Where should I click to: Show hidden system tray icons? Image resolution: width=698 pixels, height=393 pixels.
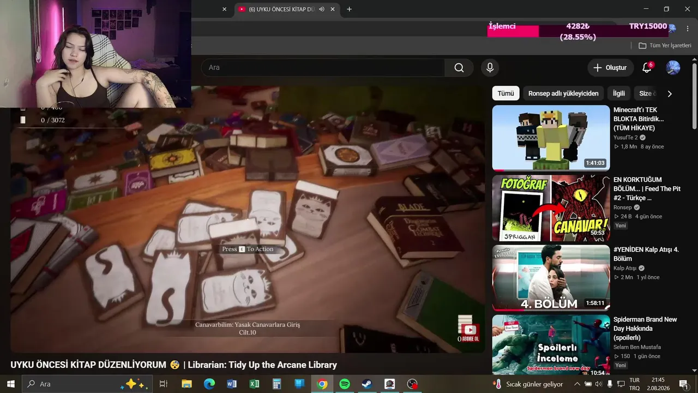(576, 384)
